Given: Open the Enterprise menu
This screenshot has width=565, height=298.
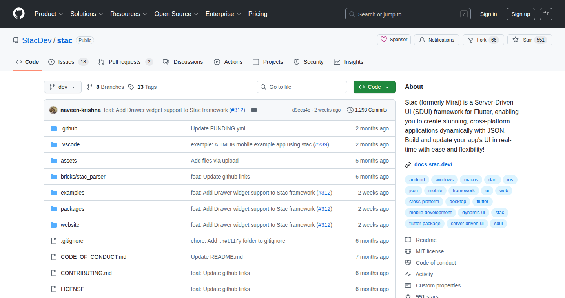Looking at the screenshot, I should [x=223, y=14].
